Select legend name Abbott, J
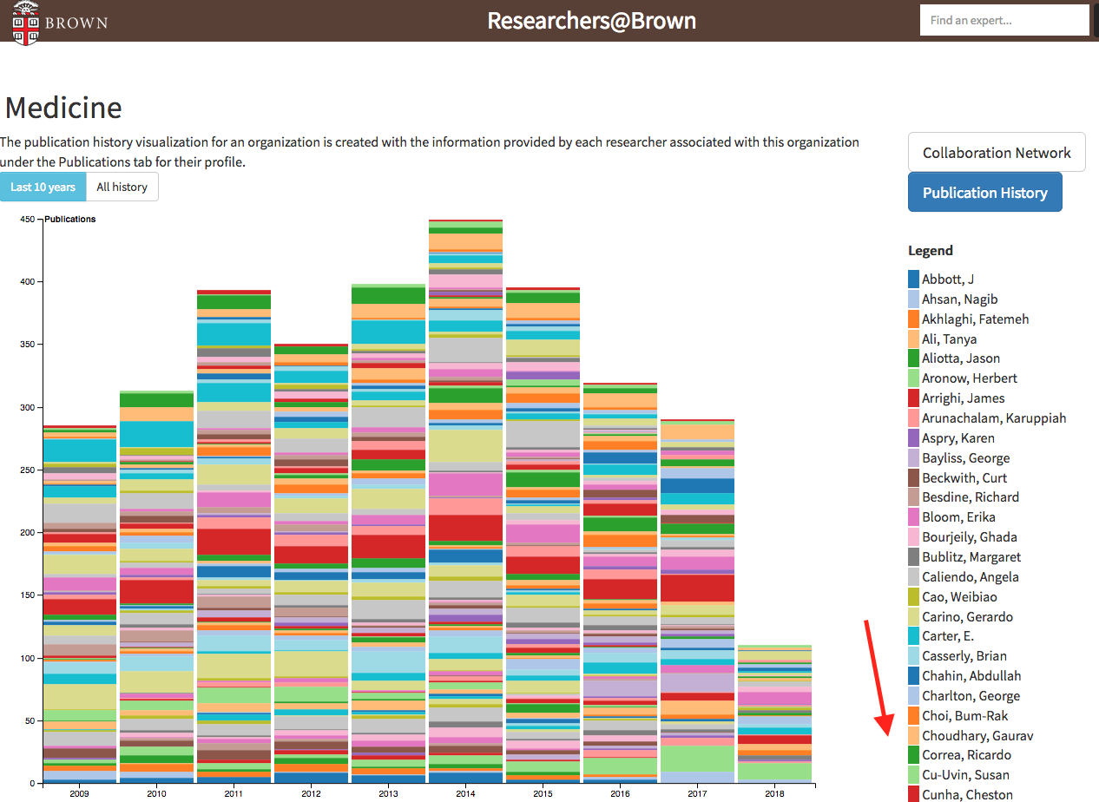The width and height of the screenshot is (1099, 802). (948, 279)
